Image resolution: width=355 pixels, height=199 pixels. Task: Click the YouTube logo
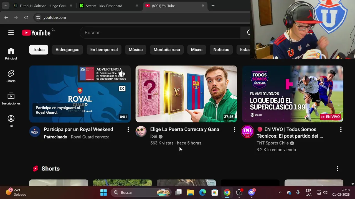click(x=36, y=33)
